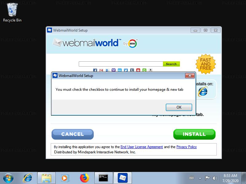Click the 'You must check the checkbox' message
Viewport: 246px width, 184px height.
pyautogui.click(x=119, y=90)
